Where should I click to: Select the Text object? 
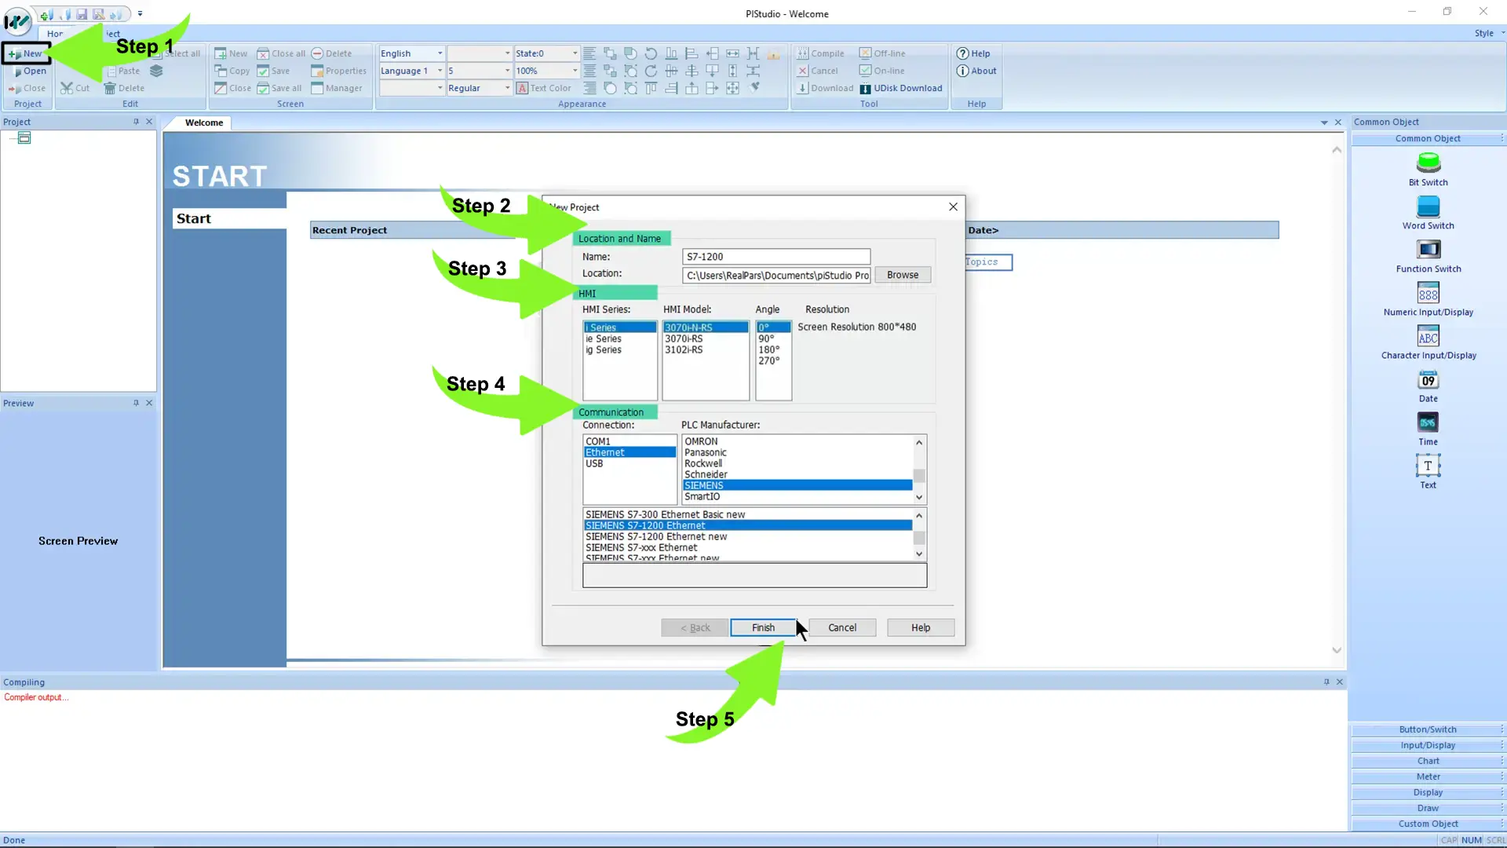coord(1428,471)
